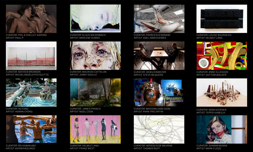253x152 pixels.
Task: Select artist text Paul P.
Action: (x=15, y=38)
